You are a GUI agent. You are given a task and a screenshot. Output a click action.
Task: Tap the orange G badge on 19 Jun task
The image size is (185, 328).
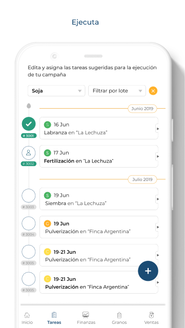pos(48,223)
